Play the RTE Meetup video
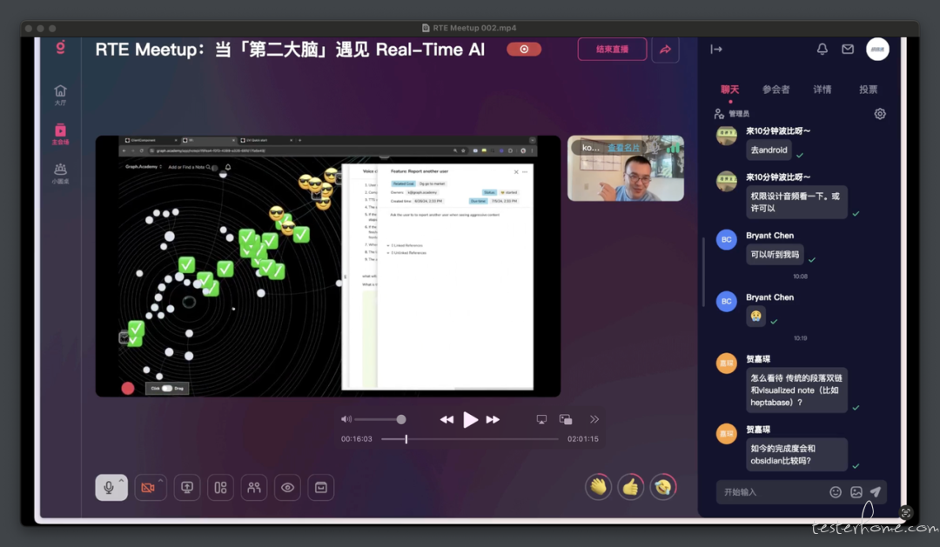Image resolution: width=940 pixels, height=547 pixels. (x=470, y=419)
